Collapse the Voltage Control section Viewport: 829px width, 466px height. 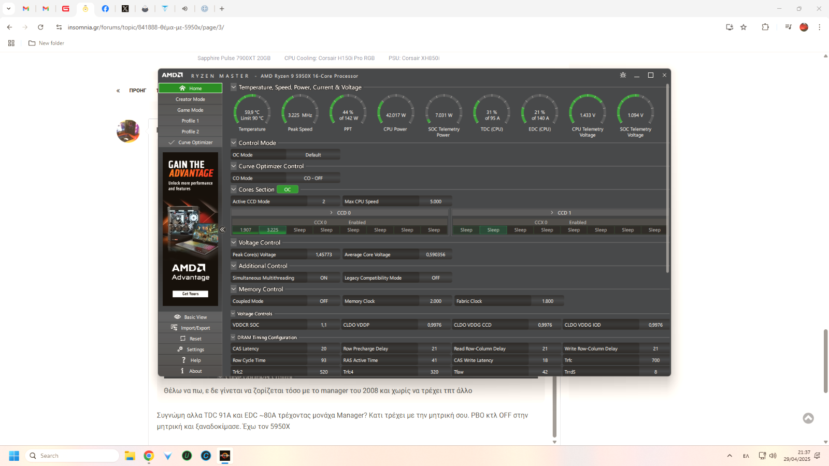tap(234, 242)
